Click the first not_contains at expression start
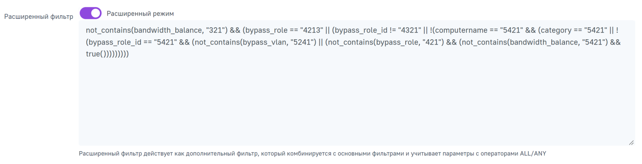Screen dimensions: 642x164 coord(108,30)
